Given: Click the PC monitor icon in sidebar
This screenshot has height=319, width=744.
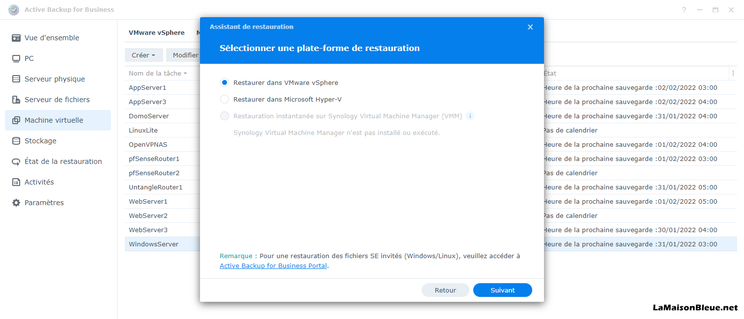Looking at the screenshot, I should tap(16, 58).
